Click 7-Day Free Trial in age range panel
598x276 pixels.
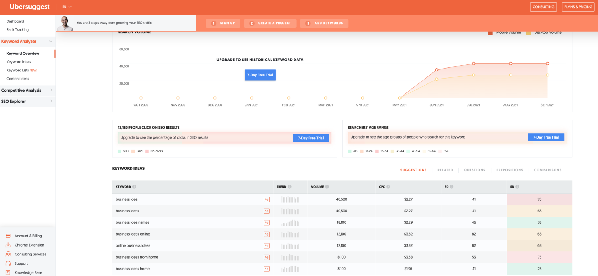coord(546,137)
